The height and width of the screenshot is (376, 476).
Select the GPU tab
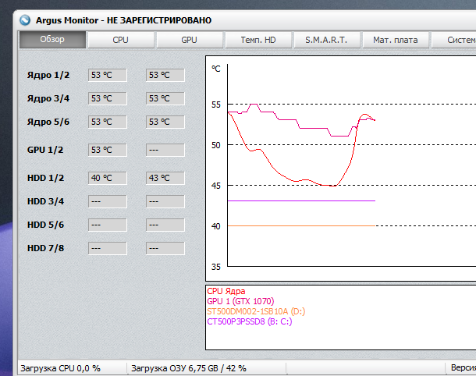(x=189, y=40)
